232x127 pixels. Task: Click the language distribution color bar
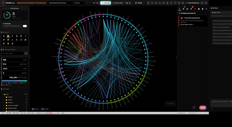tap(14, 81)
